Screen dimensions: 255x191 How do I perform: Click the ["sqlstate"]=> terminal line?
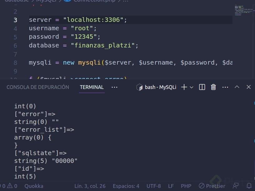click(x=40, y=153)
